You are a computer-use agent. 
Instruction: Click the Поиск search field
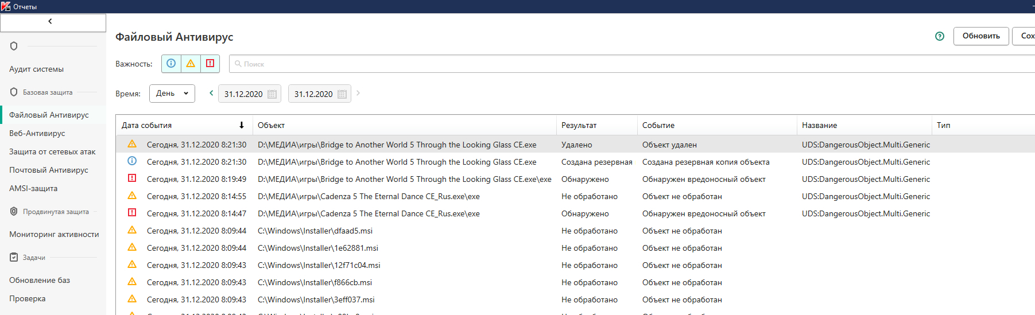click(x=574, y=64)
